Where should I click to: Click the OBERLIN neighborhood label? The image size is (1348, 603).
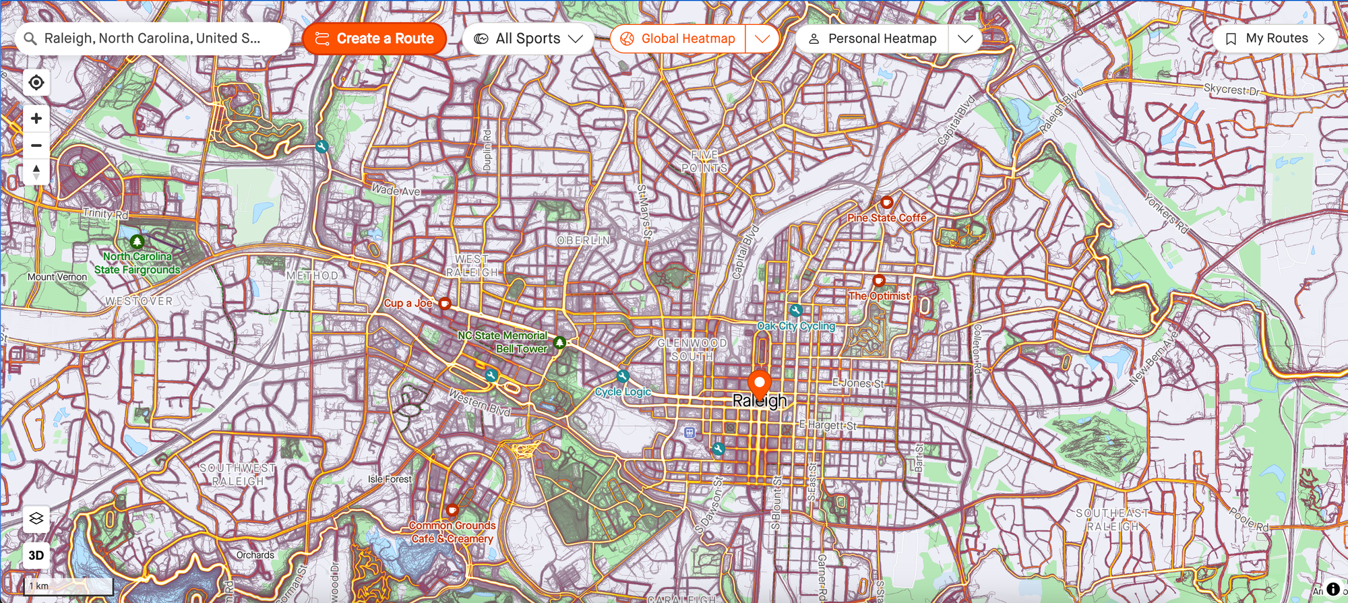tap(584, 241)
